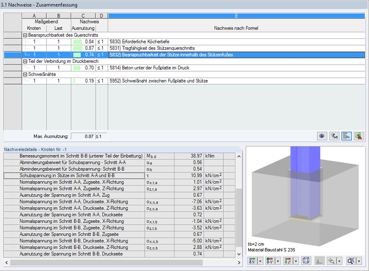Viewport: 369px width, 271px height.
Task: Click the zoom magnifier tool icon
Action: 331,261
